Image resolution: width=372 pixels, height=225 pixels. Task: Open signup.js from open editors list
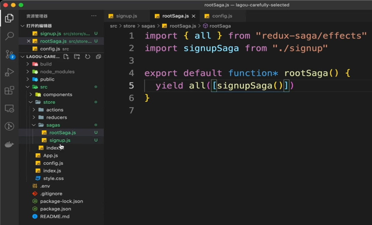click(61, 33)
